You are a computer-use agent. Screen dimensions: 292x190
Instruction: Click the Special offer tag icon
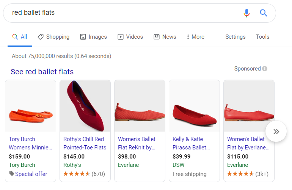tap(11, 174)
